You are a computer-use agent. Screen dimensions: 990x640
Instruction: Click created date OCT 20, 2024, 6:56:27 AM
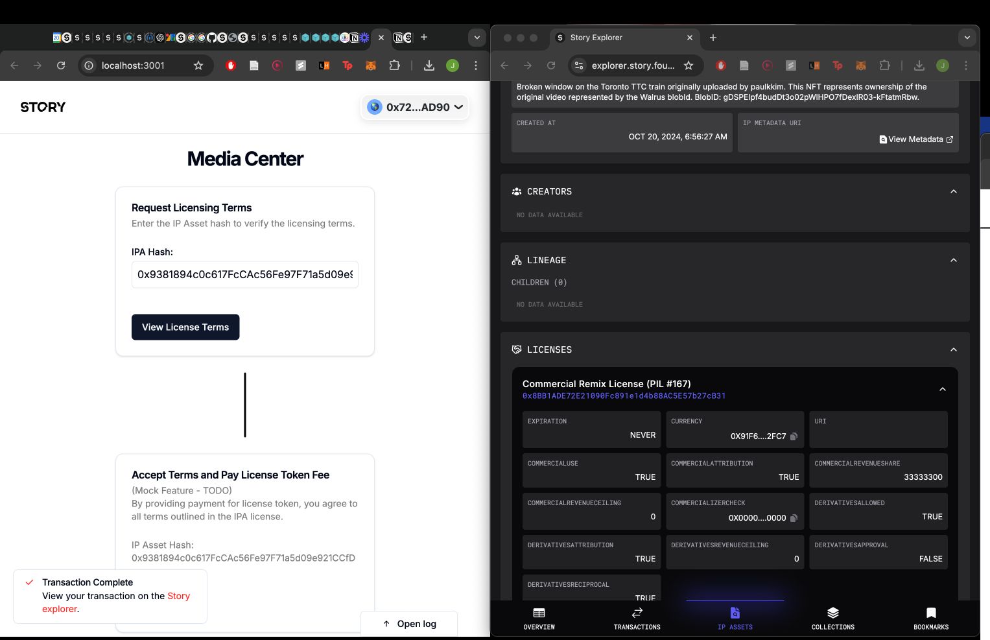pyautogui.click(x=678, y=137)
